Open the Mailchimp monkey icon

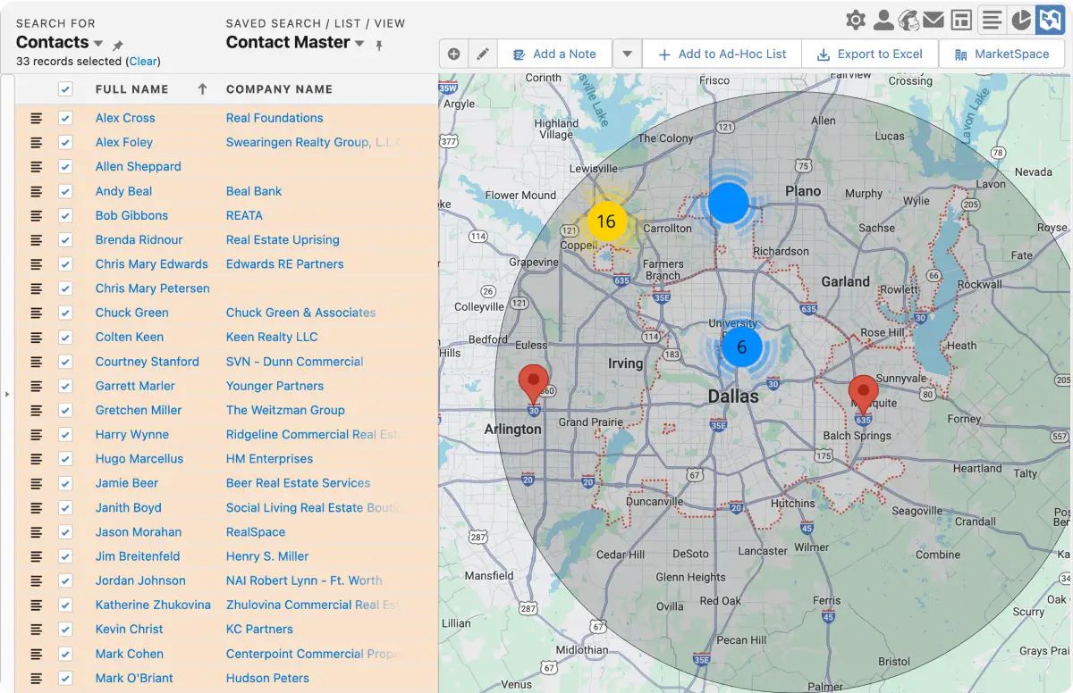[x=908, y=20]
